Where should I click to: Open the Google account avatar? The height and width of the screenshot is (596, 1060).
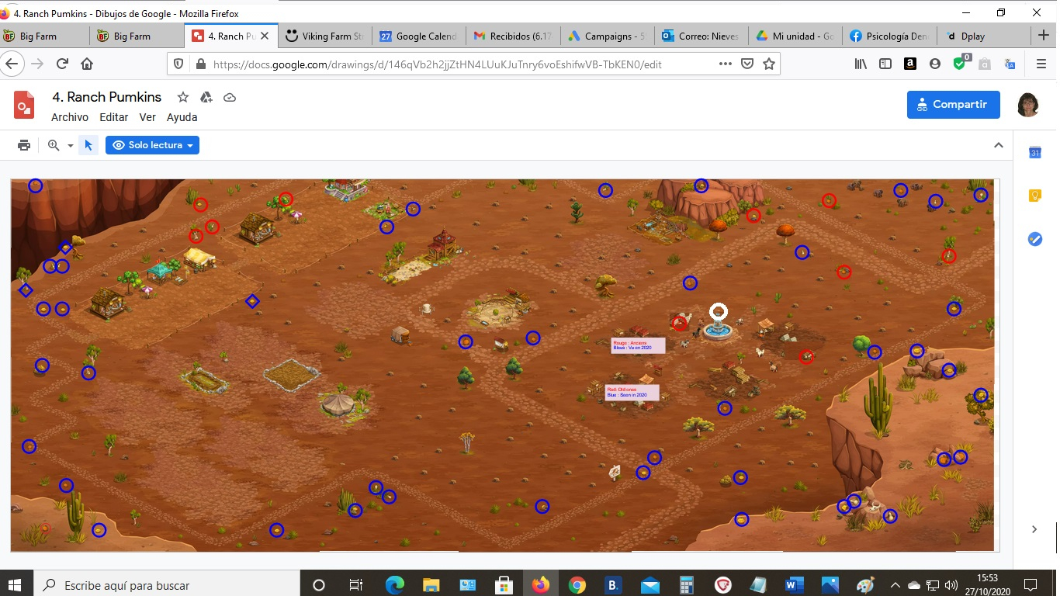pos(1029,105)
